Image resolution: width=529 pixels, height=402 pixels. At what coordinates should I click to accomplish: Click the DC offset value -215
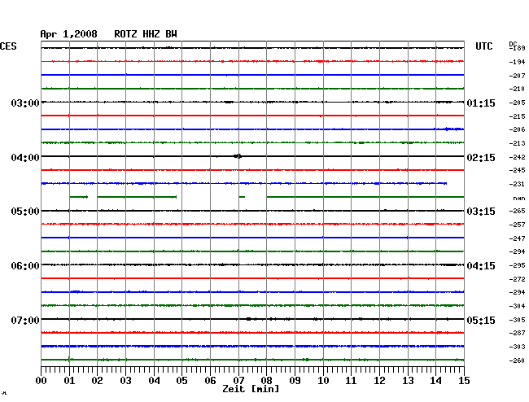tap(517, 116)
